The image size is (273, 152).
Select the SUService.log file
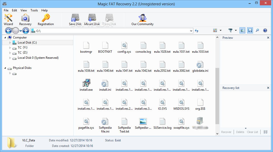162,123
